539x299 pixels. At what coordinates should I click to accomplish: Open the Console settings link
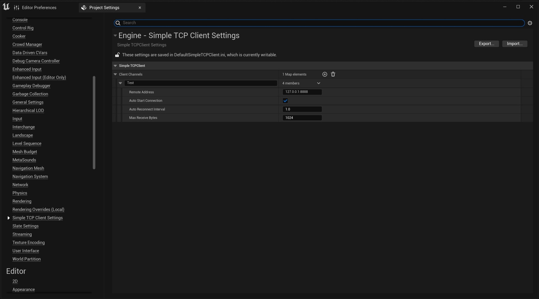pos(20,20)
